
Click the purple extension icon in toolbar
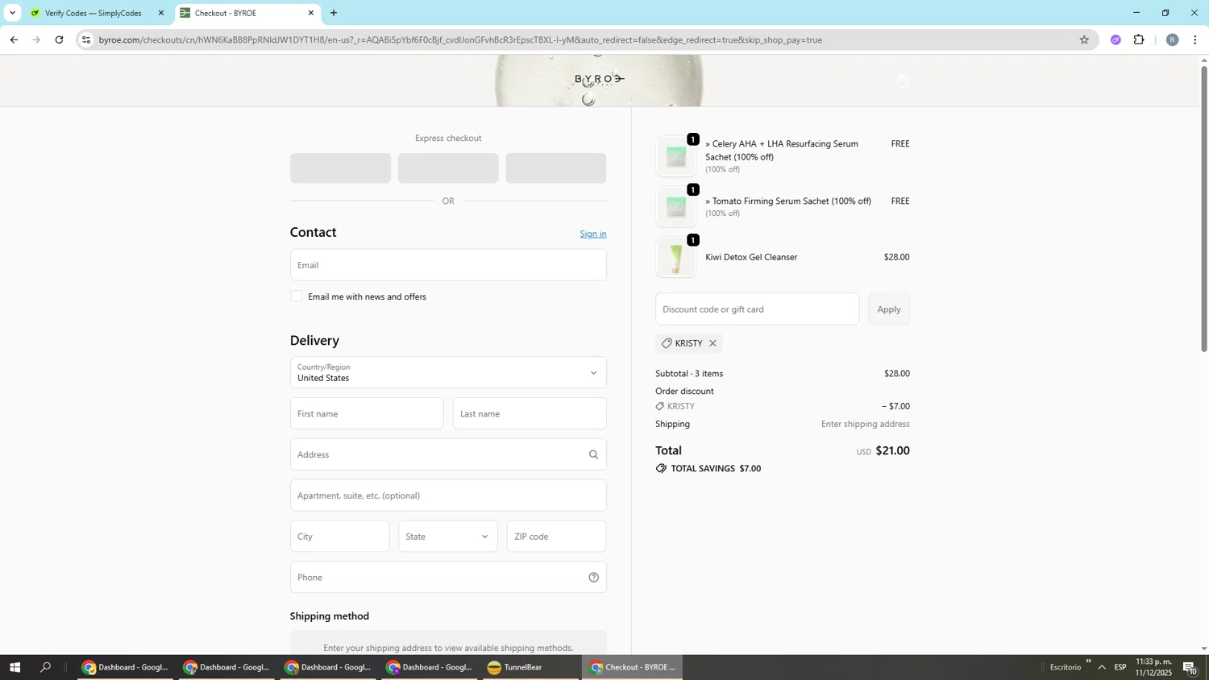tap(1116, 39)
